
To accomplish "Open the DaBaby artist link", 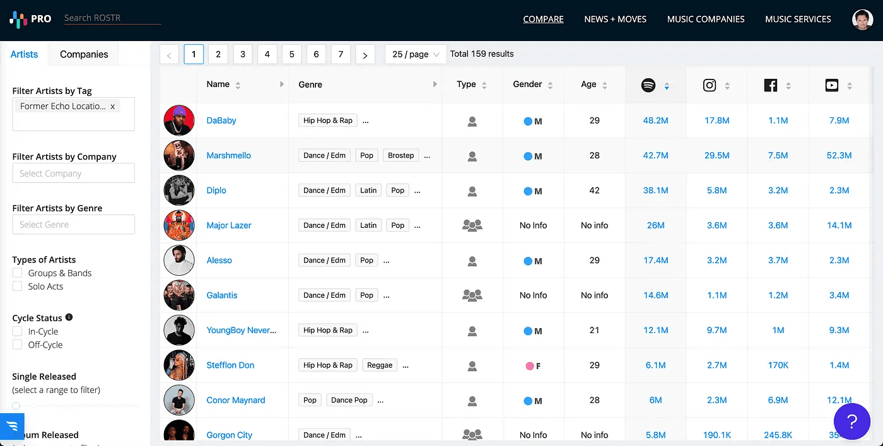I will tap(221, 120).
